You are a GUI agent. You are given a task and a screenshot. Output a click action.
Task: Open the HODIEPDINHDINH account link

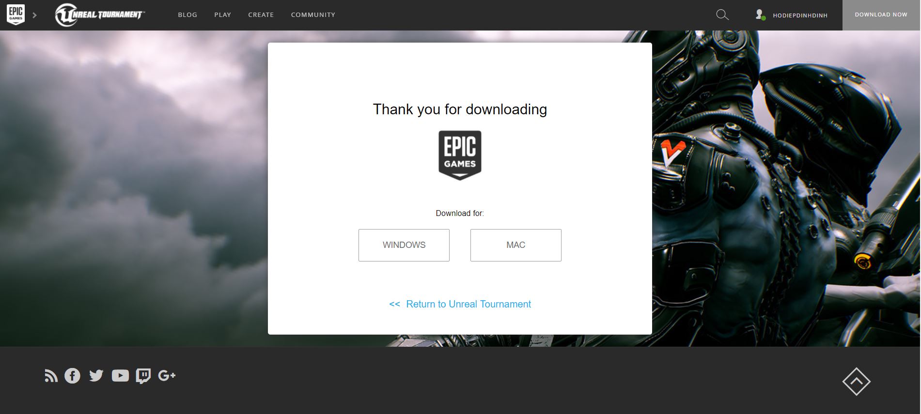point(800,15)
